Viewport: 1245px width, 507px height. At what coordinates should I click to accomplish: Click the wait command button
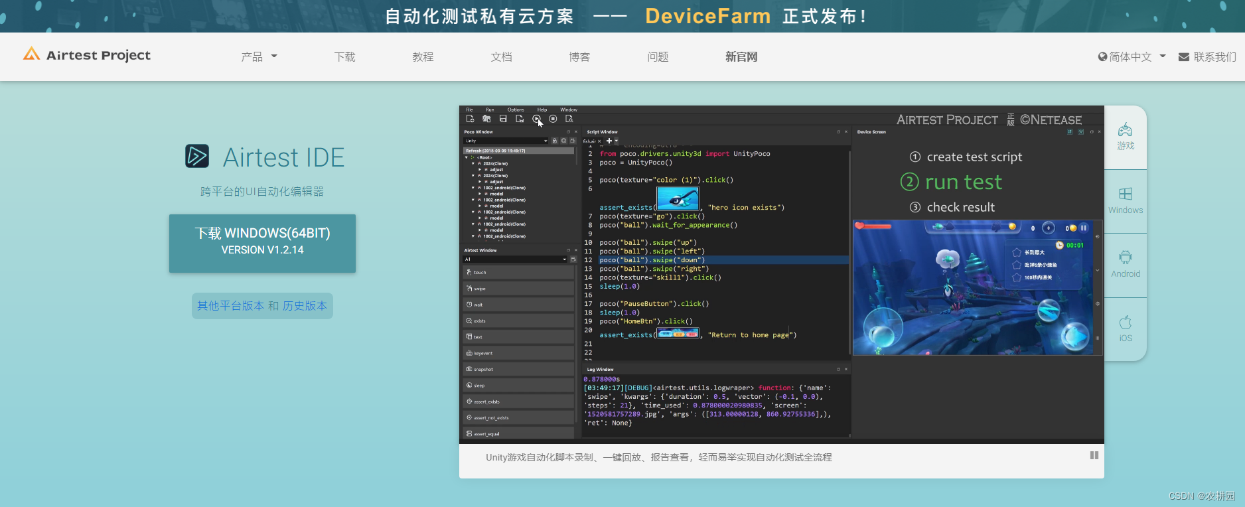[x=518, y=305]
